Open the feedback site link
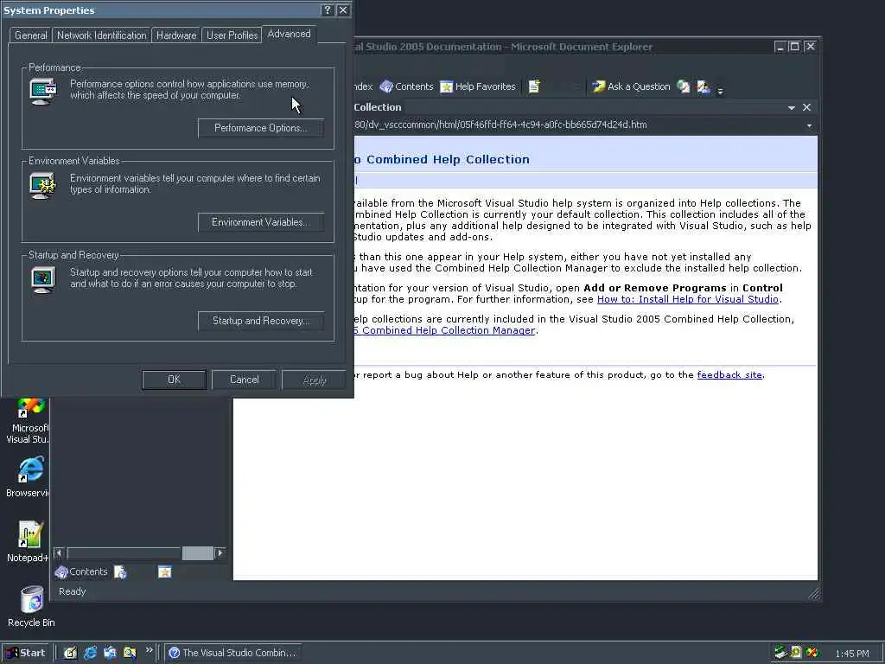 coord(729,375)
